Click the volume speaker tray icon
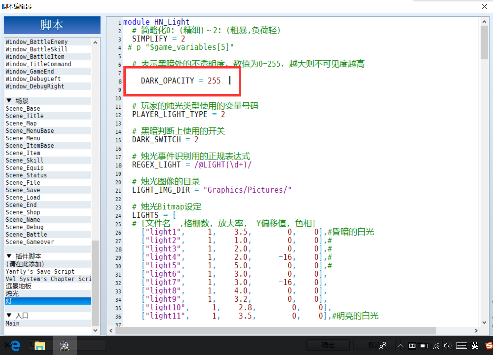493x355 pixels. pos(448,346)
